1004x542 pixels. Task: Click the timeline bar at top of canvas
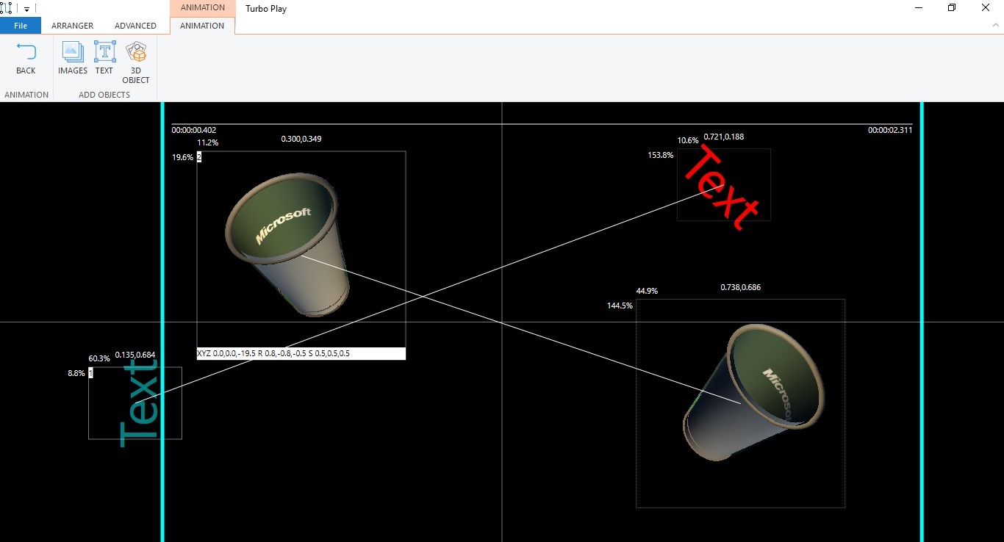542,124
